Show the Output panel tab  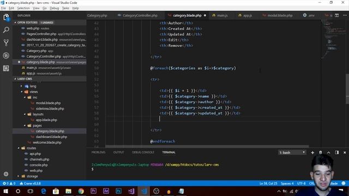[x=118, y=152]
